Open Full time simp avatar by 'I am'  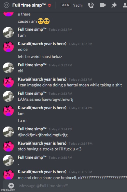tap(8, 32)
